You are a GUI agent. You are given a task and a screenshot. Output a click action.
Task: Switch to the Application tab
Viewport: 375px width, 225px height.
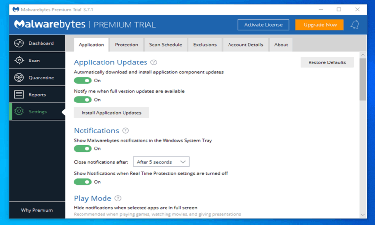click(91, 45)
